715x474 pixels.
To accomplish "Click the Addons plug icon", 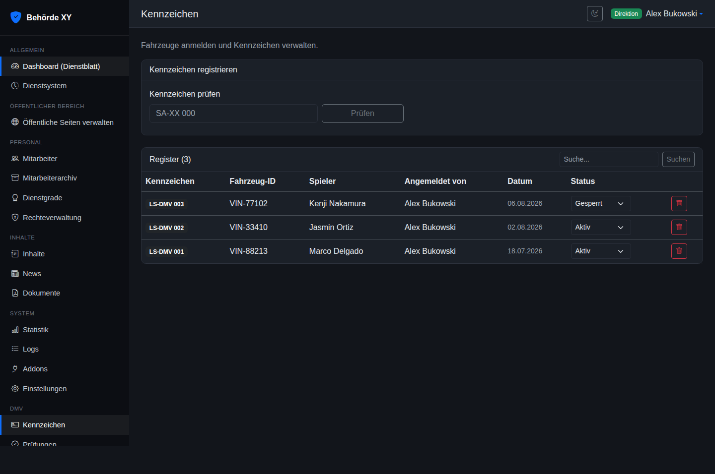I will click(15, 369).
